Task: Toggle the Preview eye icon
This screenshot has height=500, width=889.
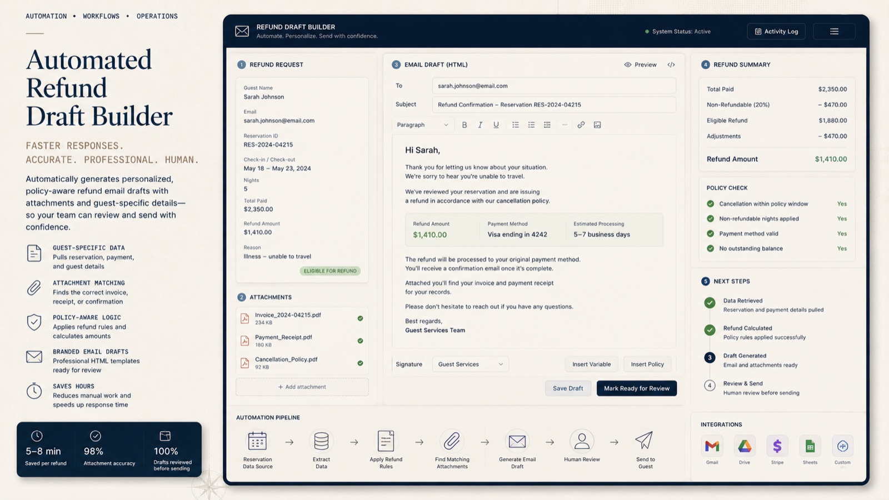Action: 628,64
